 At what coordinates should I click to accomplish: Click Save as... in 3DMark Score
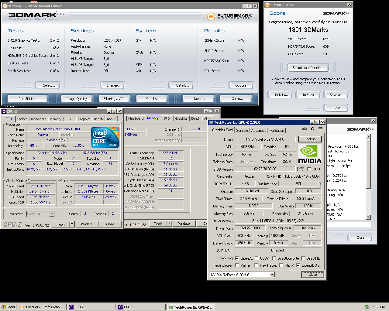pyautogui.click(x=337, y=95)
